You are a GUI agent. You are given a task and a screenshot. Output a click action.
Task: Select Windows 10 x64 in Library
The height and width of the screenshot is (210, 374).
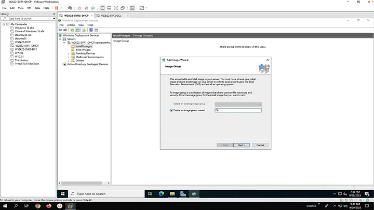pyautogui.click(x=24, y=28)
